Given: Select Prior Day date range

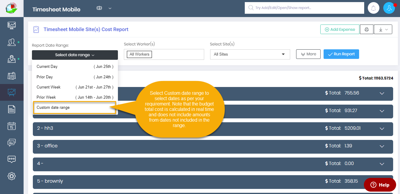Looking at the screenshot, I should 75,77.
